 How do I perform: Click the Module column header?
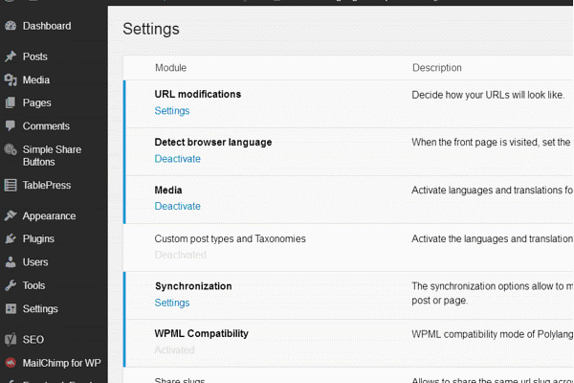(x=170, y=68)
